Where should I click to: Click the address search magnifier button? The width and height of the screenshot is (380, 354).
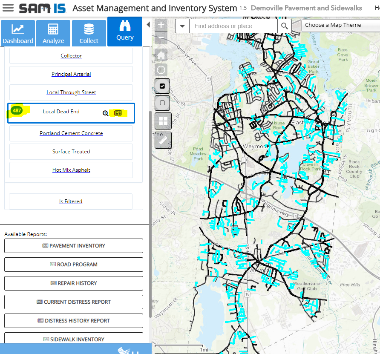coord(285,26)
